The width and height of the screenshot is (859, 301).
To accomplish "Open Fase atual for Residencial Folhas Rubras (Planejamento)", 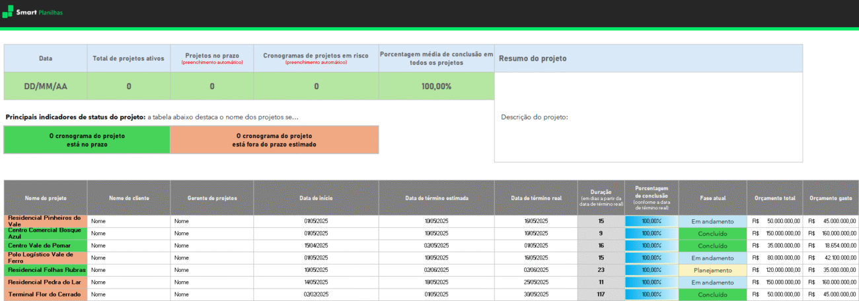I will (x=712, y=270).
